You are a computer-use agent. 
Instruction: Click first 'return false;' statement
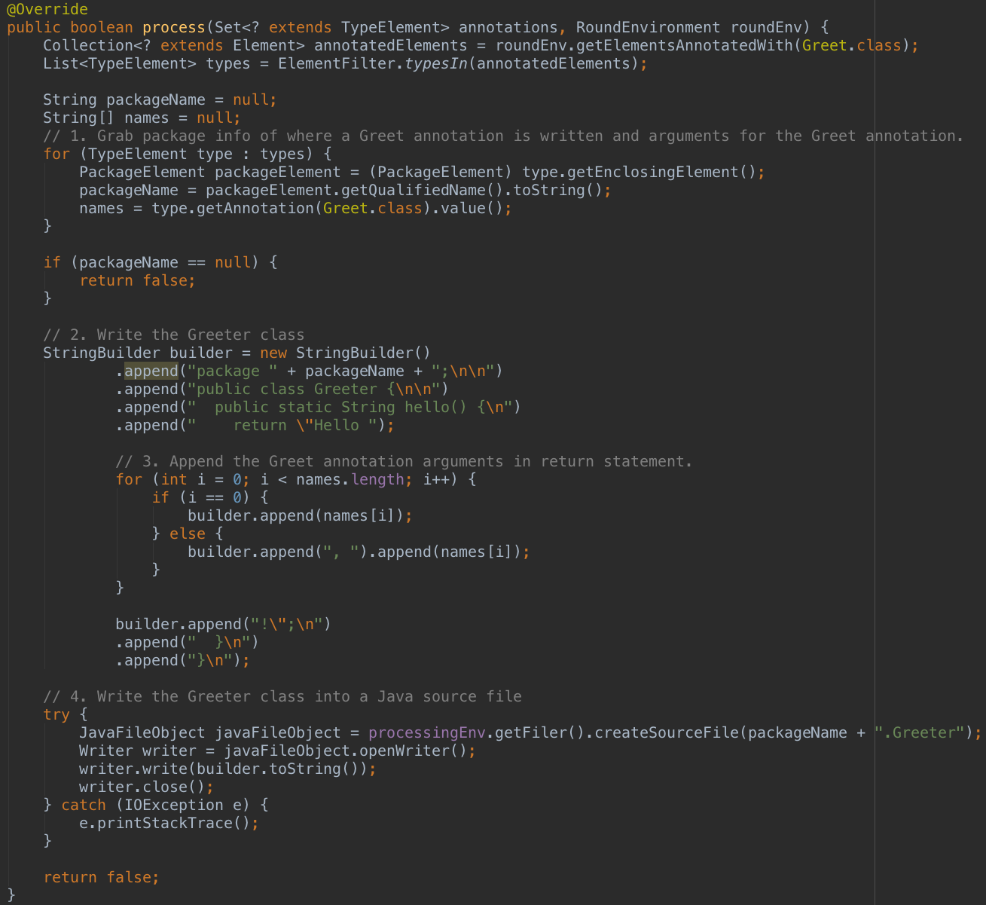click(x=138, y=281)
